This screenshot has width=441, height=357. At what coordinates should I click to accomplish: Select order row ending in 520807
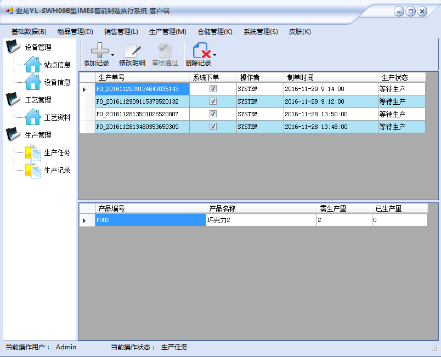tap(142, 114)
